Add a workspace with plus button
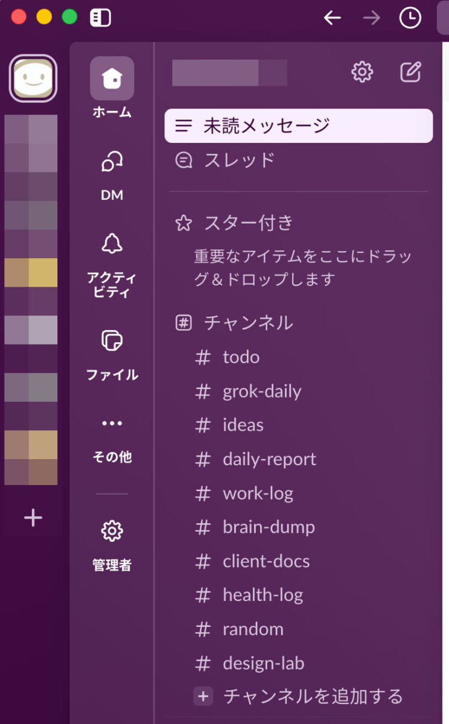The height and width of the screenshot is (724, 449). tap(33, 518)
